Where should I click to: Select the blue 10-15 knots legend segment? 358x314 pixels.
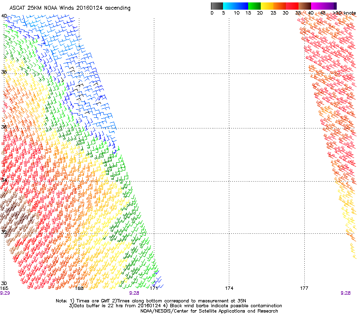point(242,6)
